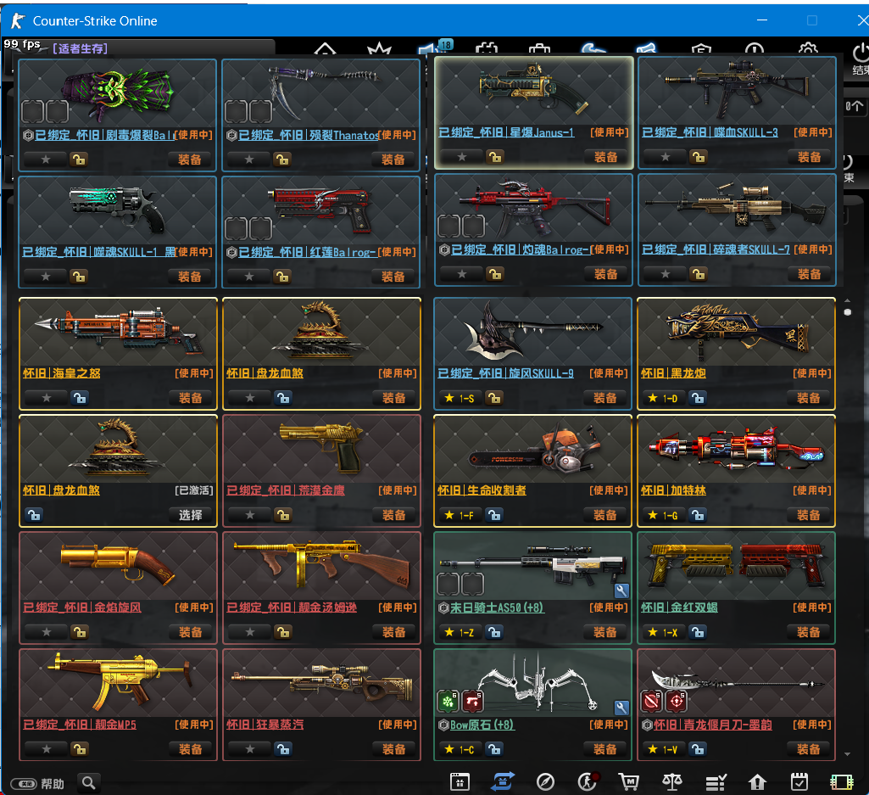This screenshot has height=795, width=869.
Task: Toggle the lock on 黑龙炮
Action: (697, 398)
